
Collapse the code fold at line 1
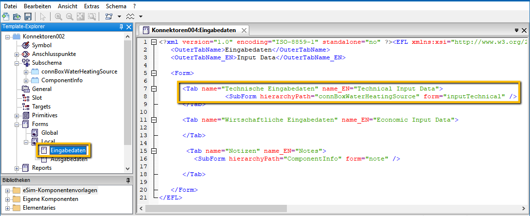coord(154,42)
